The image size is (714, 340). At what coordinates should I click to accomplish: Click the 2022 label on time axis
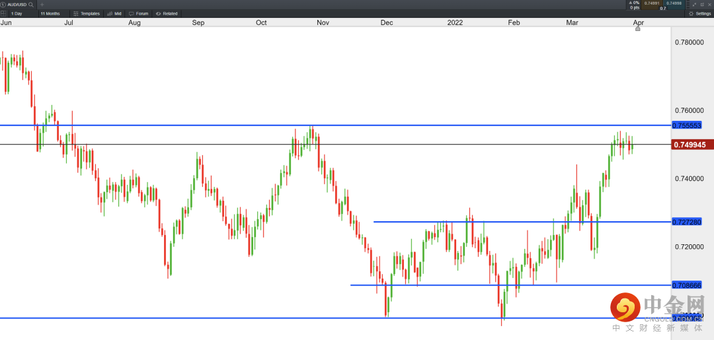click(x=455, y=22)
